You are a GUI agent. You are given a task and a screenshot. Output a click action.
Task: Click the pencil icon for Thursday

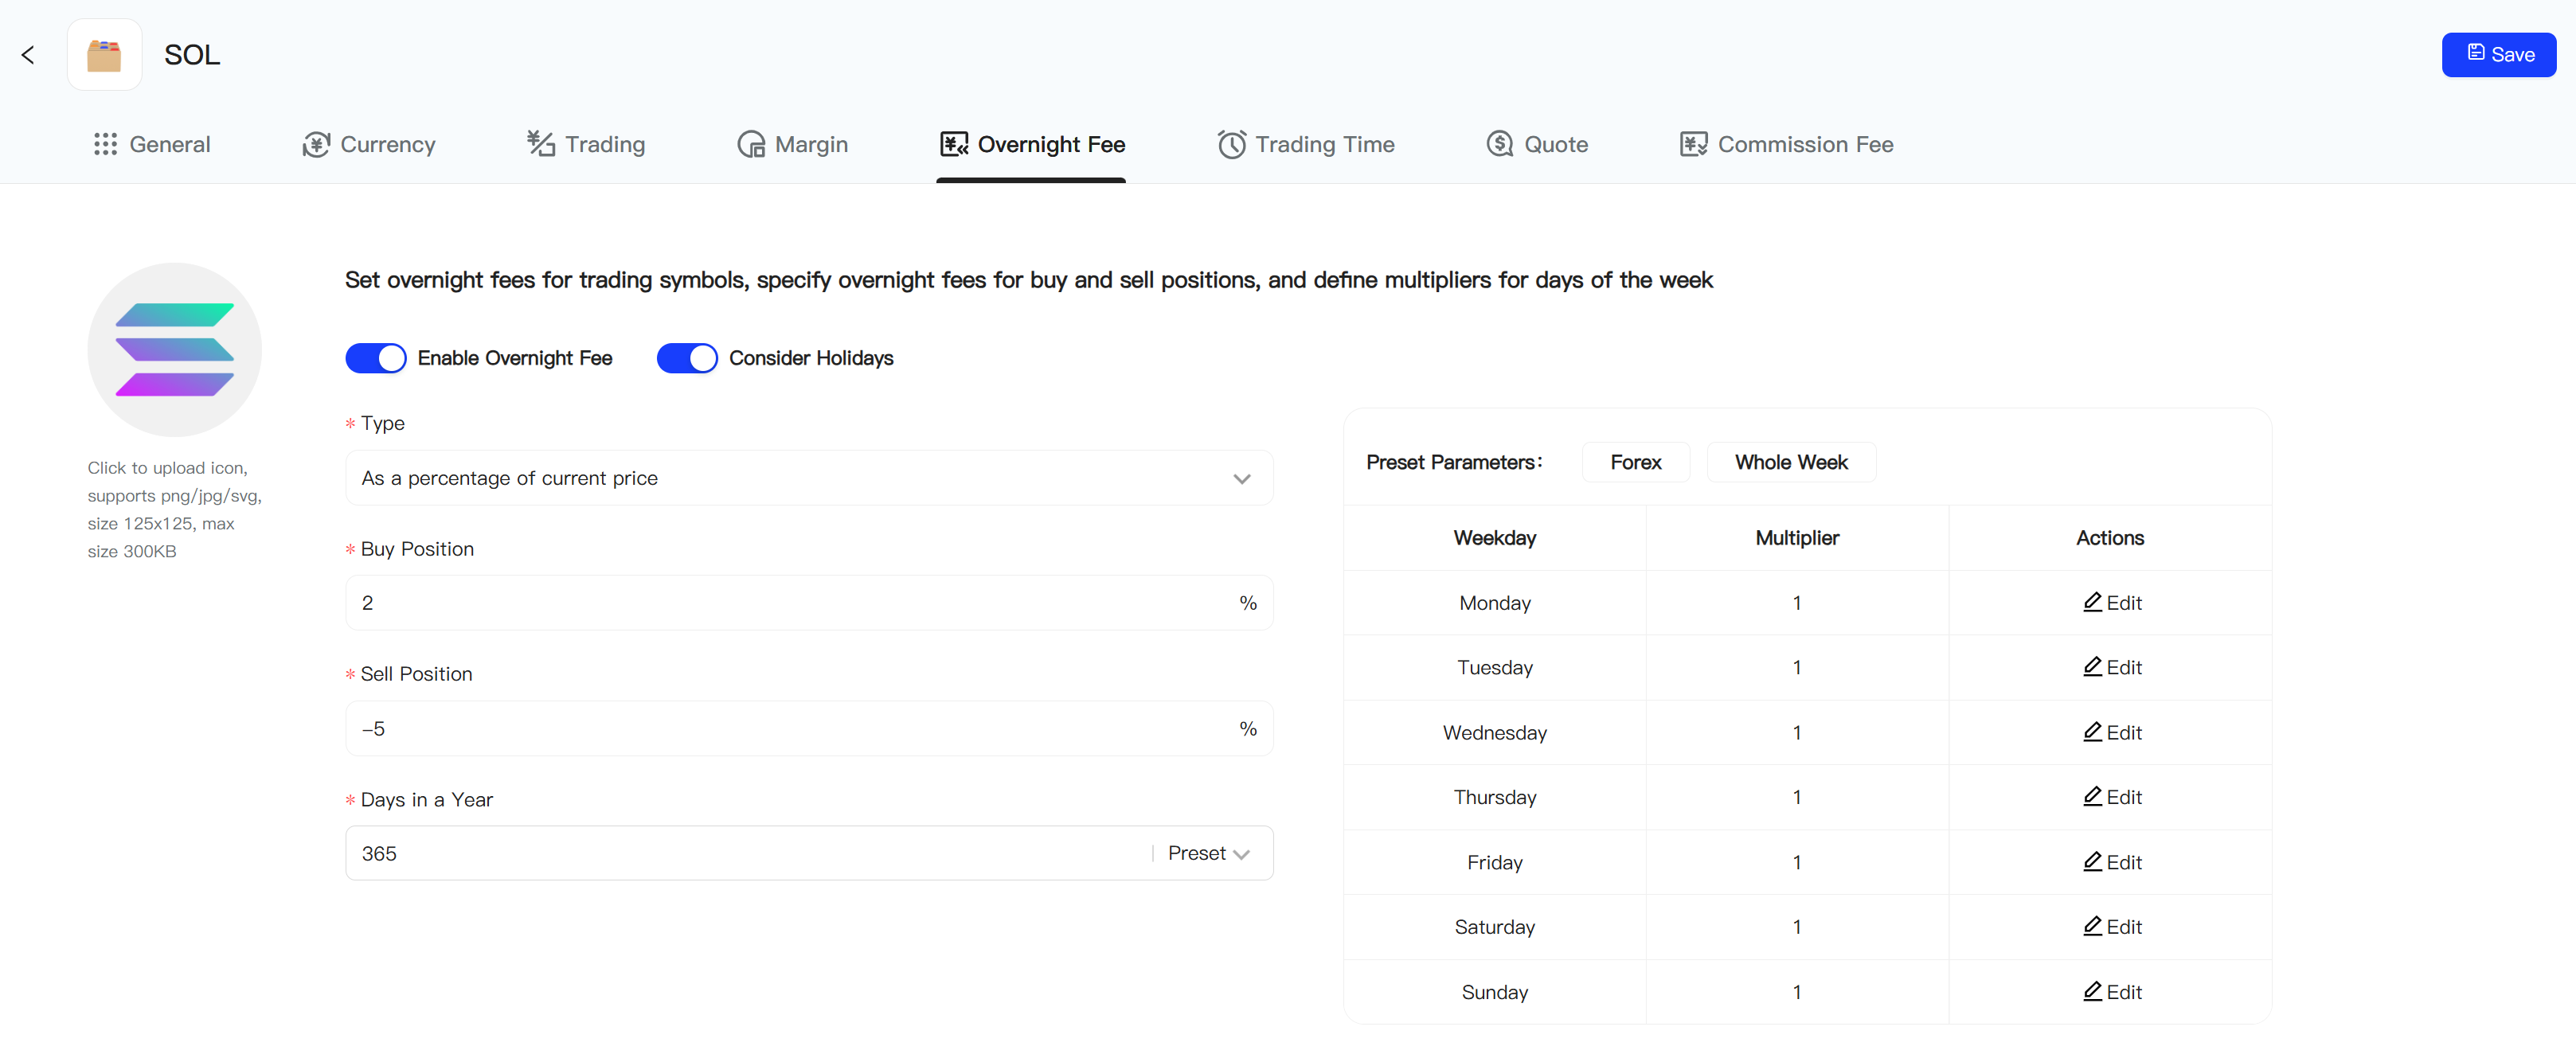tap(2092, 797)
